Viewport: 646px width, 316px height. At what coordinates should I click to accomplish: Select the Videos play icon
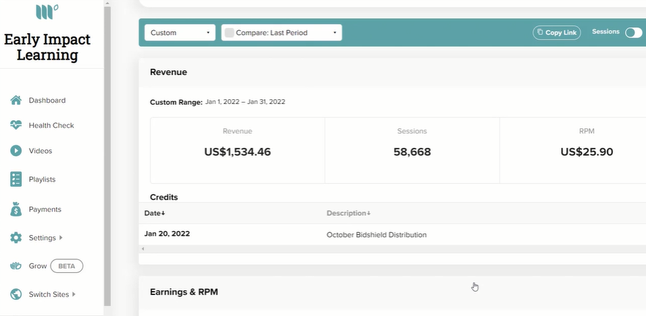[x=16, y=151]
